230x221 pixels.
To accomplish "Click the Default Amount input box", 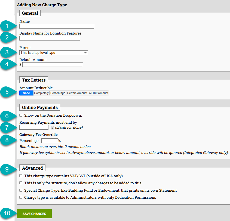I will pyautogui.click(x=53, y=65).
